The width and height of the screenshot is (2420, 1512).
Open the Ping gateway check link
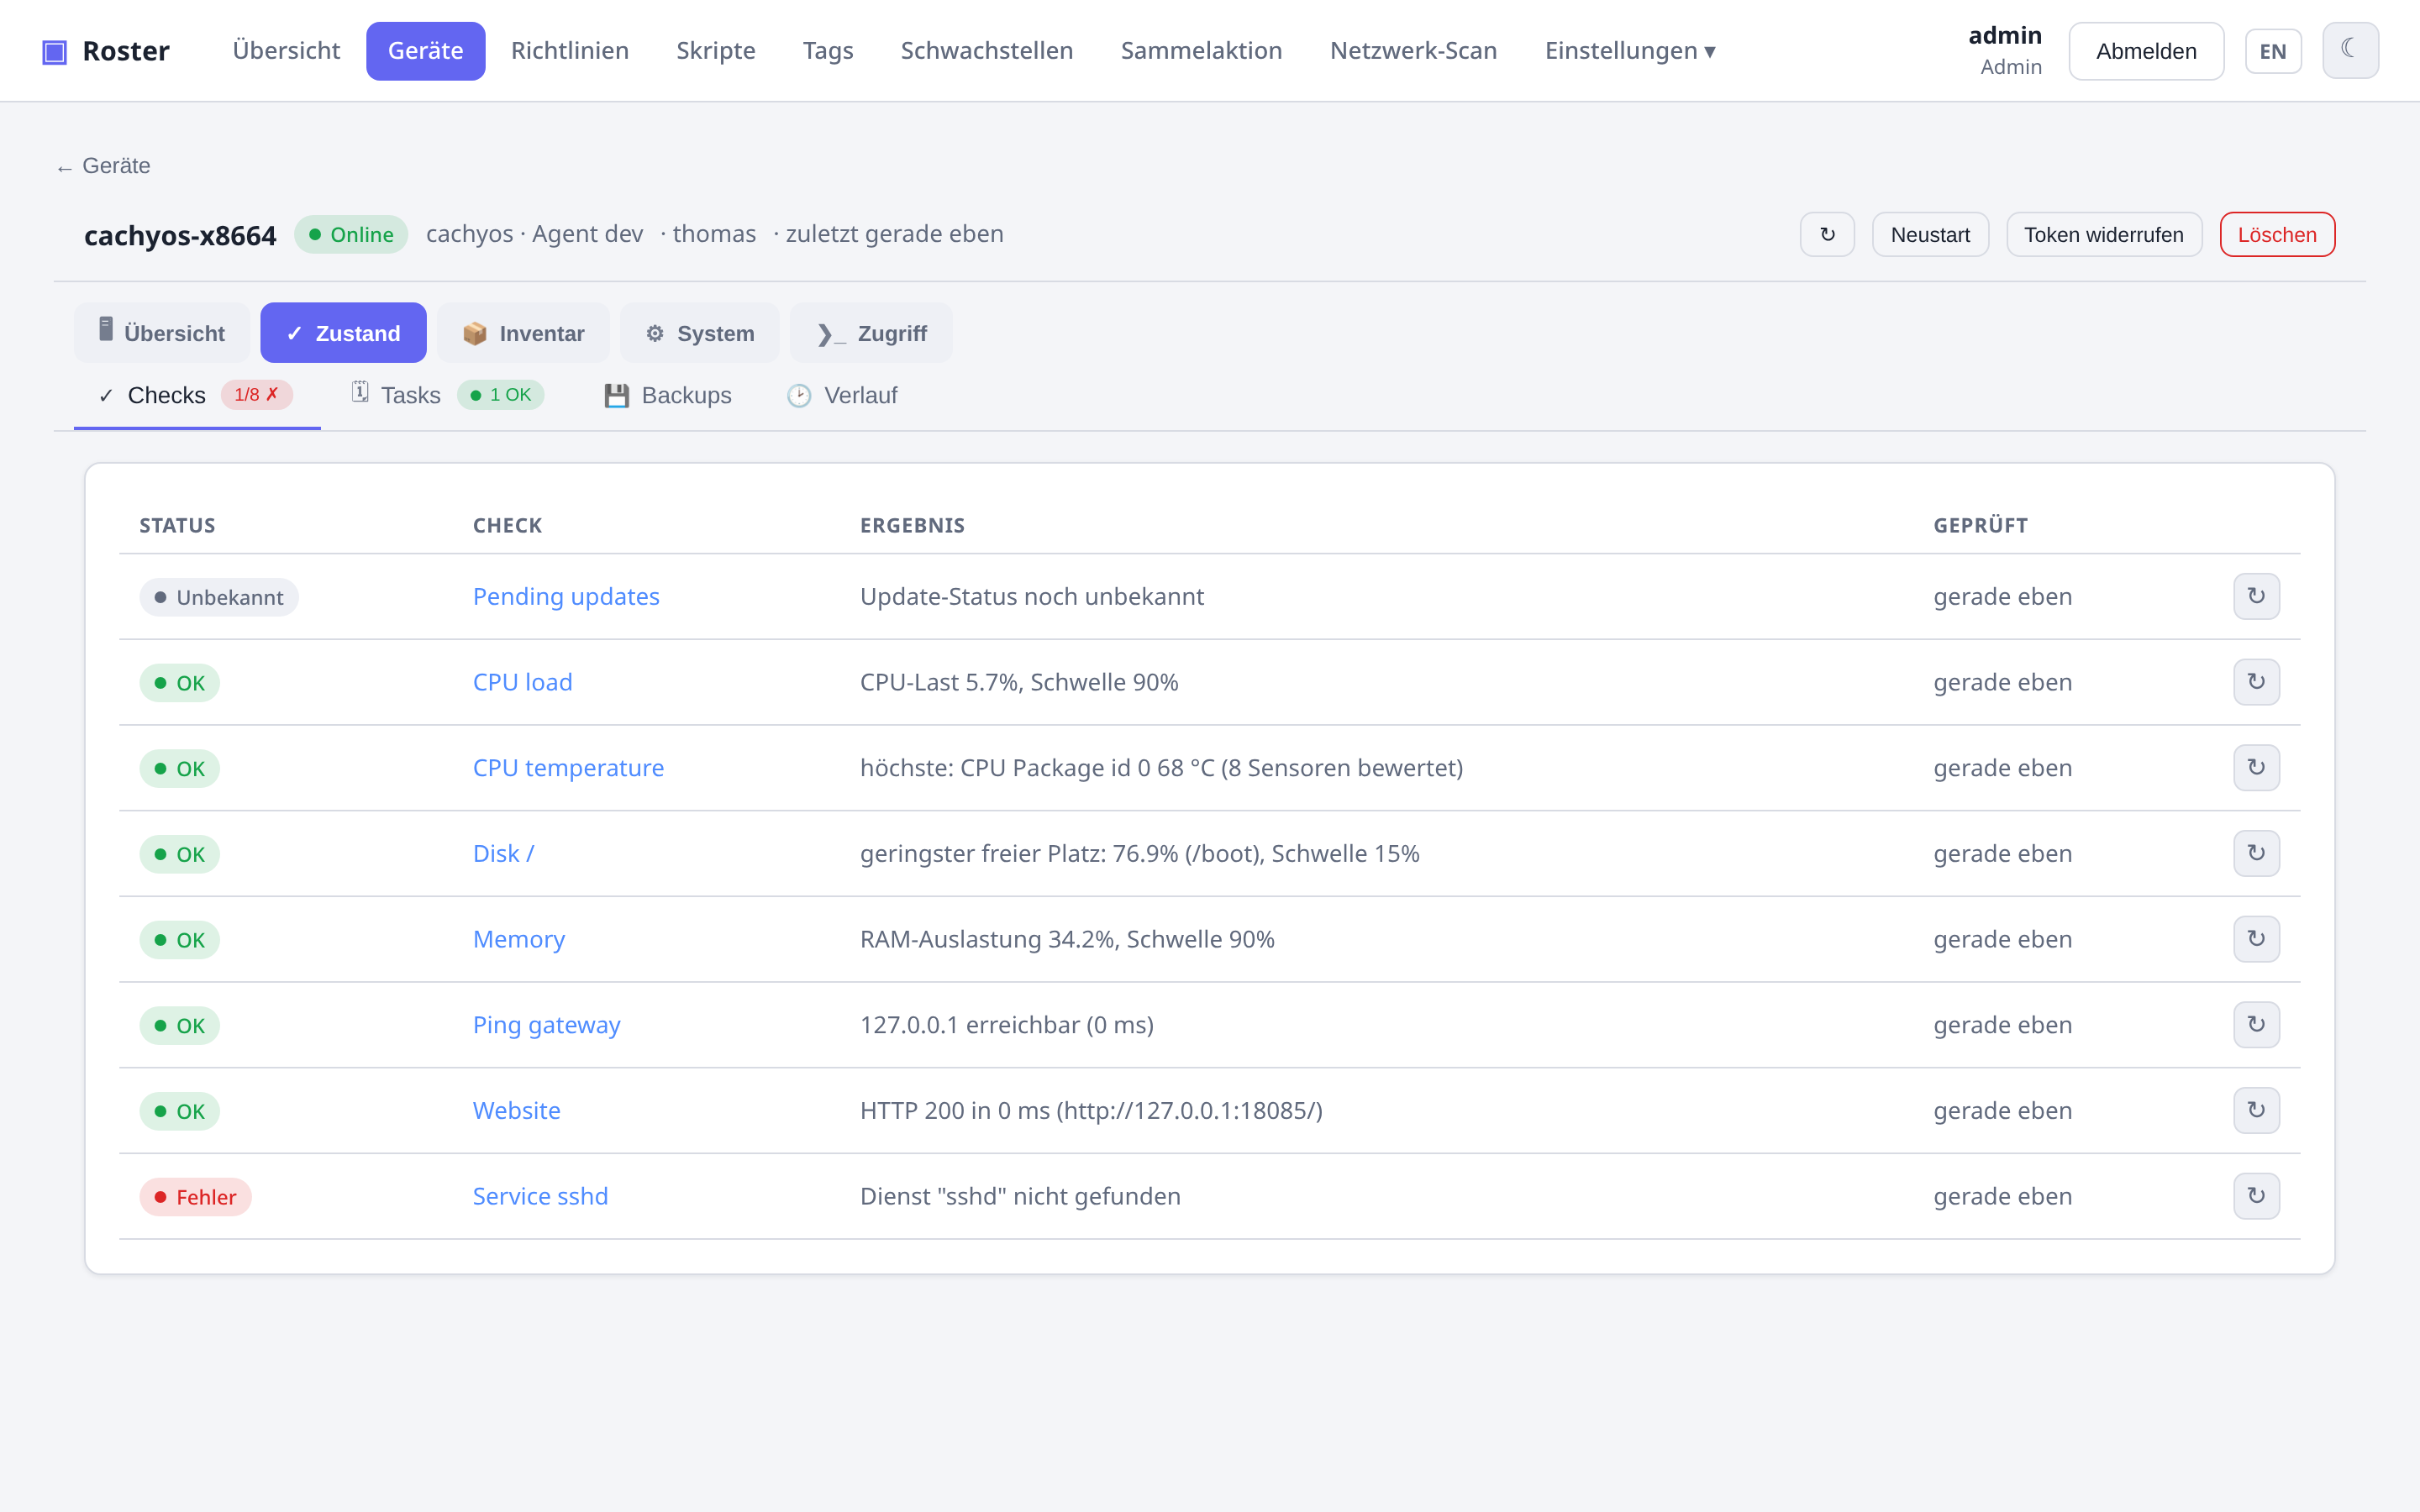click(x=546, y=1025)
